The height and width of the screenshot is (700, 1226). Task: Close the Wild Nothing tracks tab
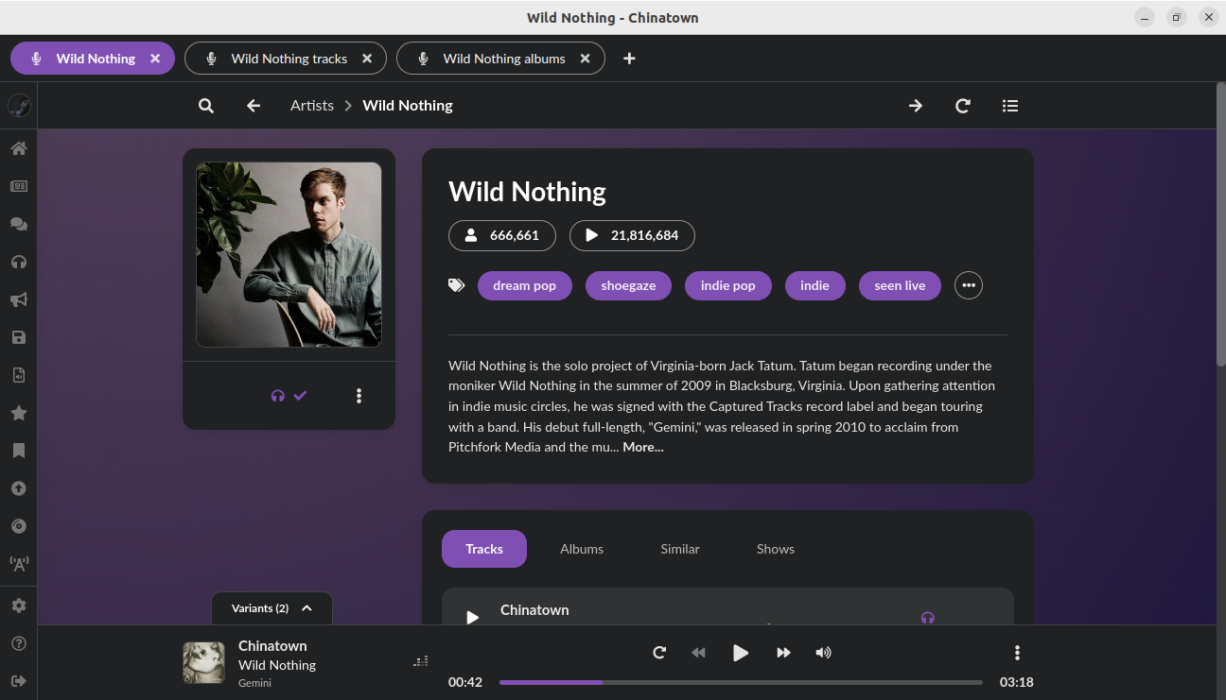pos(367,59)
